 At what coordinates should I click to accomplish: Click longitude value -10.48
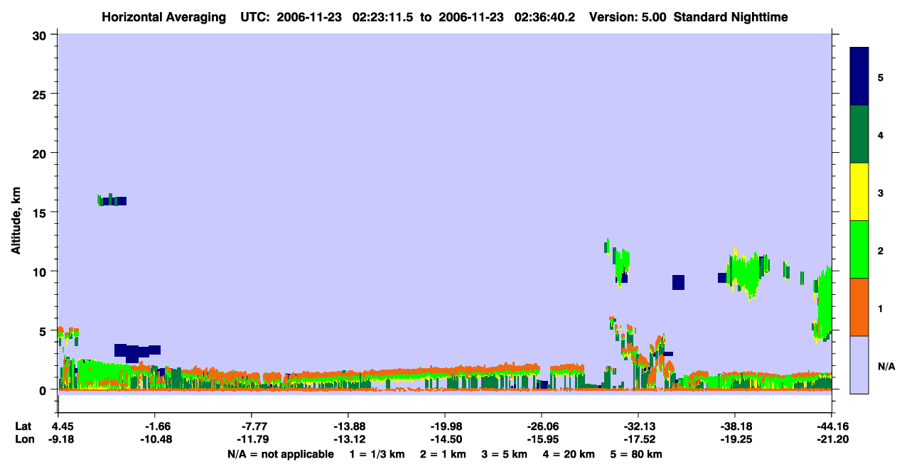pos(155,439)
